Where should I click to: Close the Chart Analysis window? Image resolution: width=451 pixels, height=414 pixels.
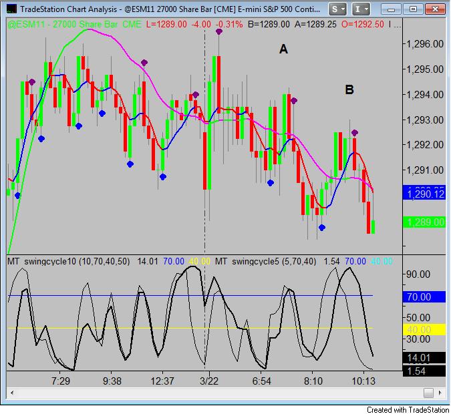pos(435,9)
